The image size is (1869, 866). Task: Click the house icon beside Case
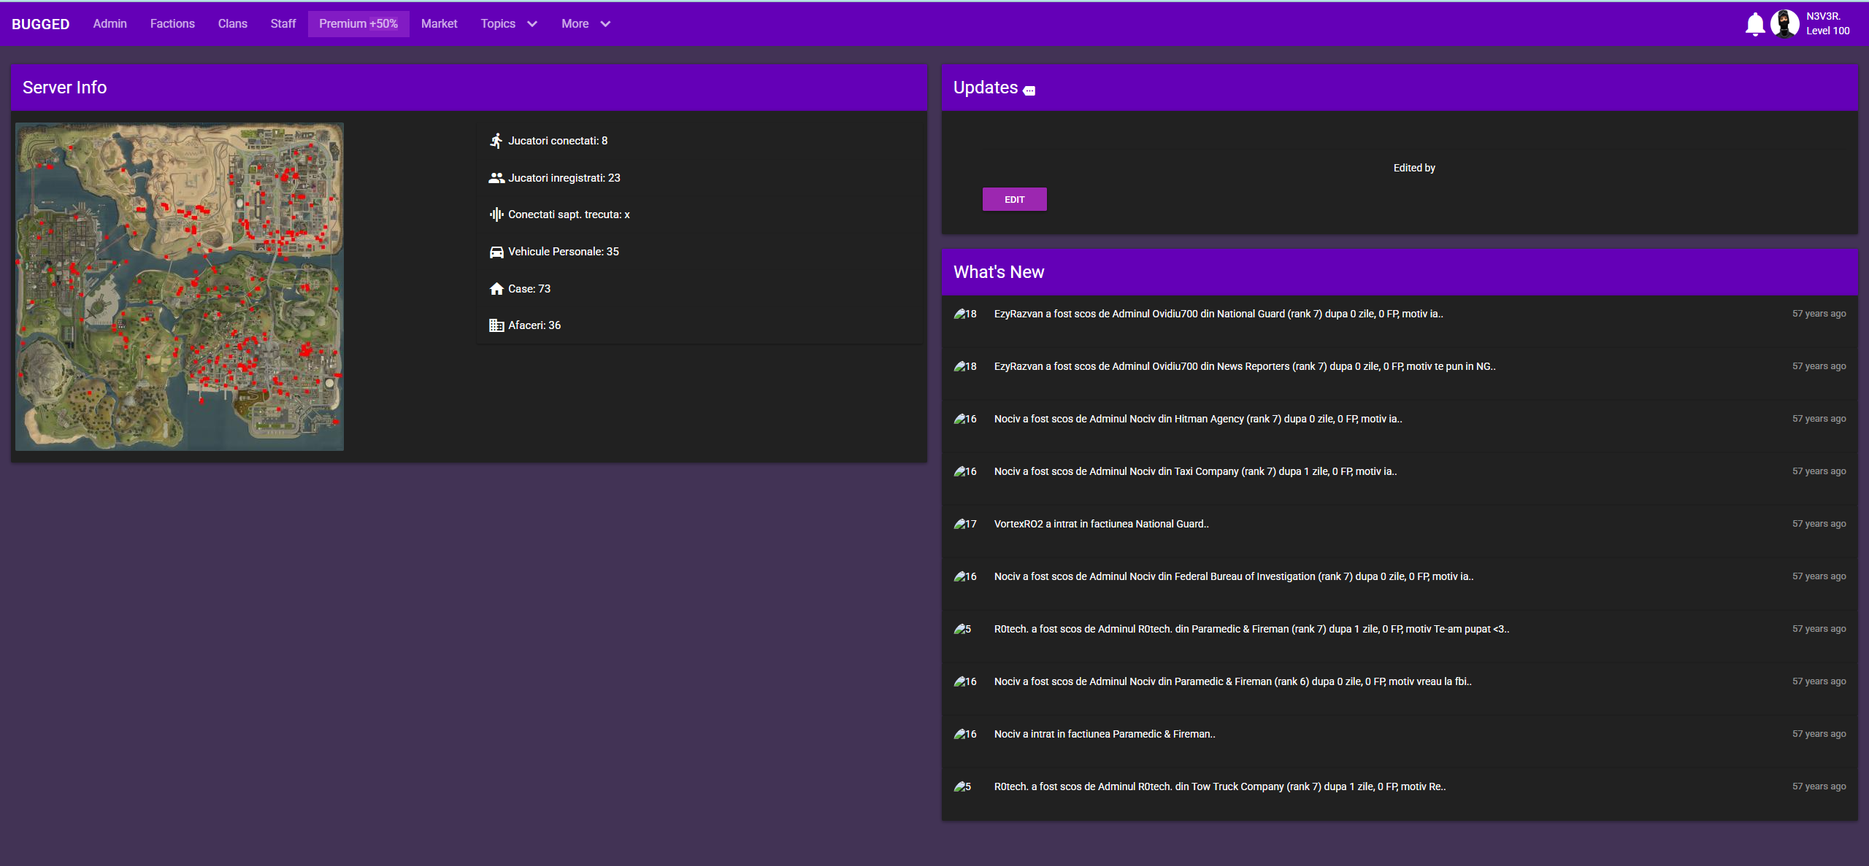[496, 289]
